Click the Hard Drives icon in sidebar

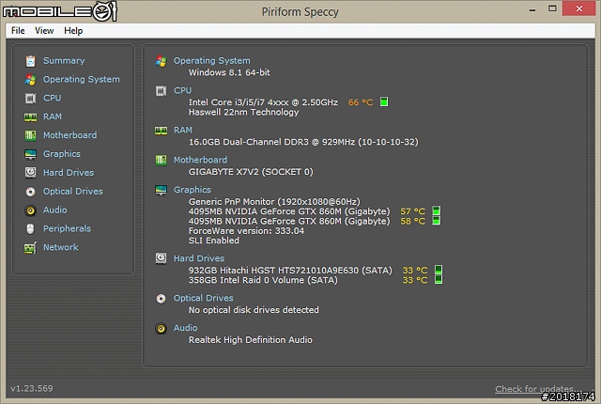[31, 173]
